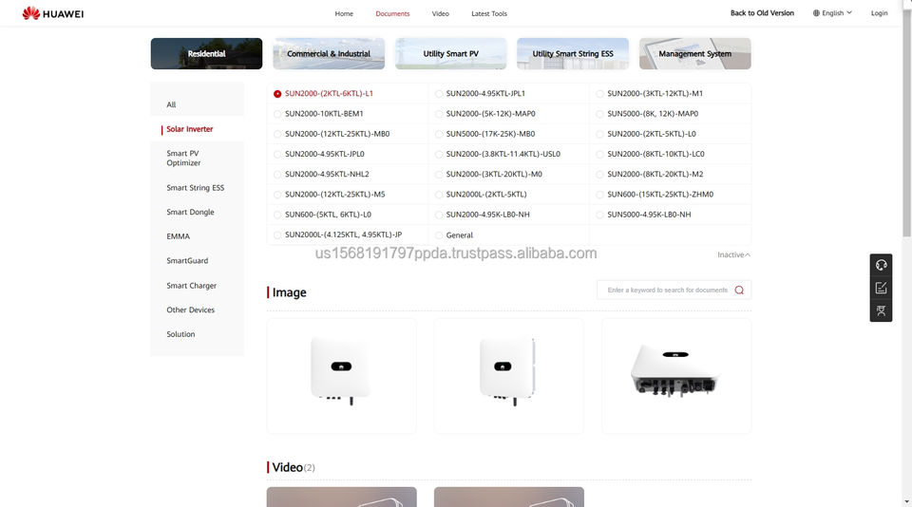Switch to Management System tab
912x507 pixels.
coord(695,53)
